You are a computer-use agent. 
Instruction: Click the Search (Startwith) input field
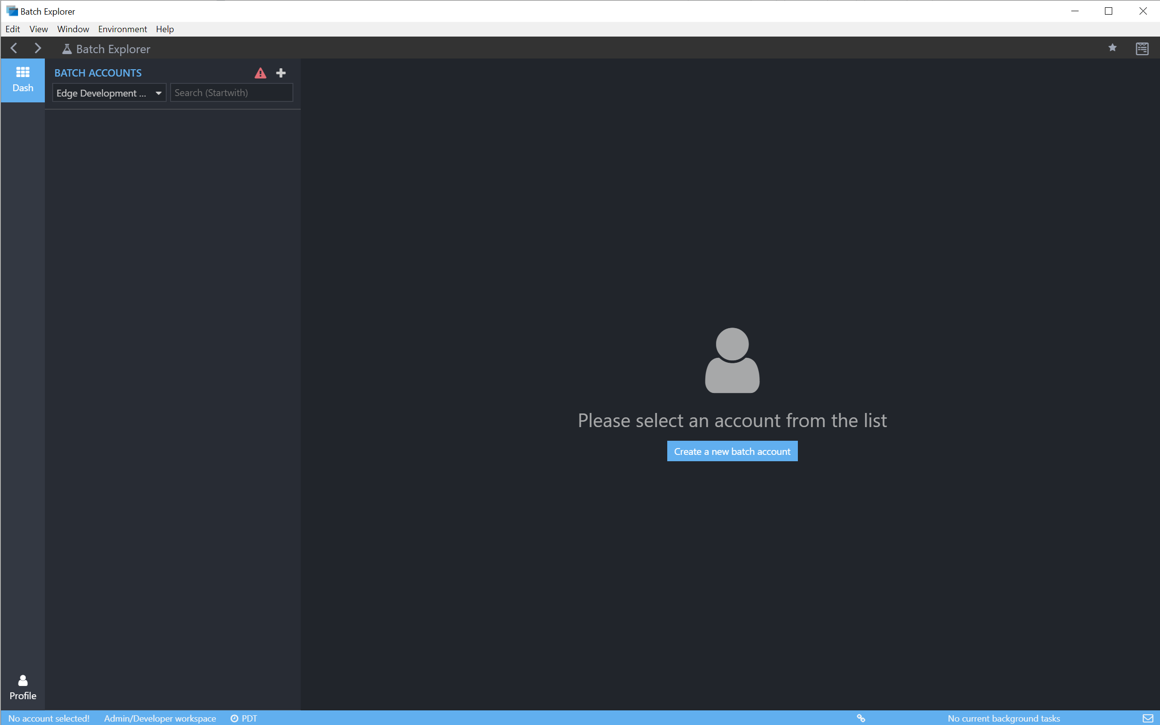click(x=232, y=93)
